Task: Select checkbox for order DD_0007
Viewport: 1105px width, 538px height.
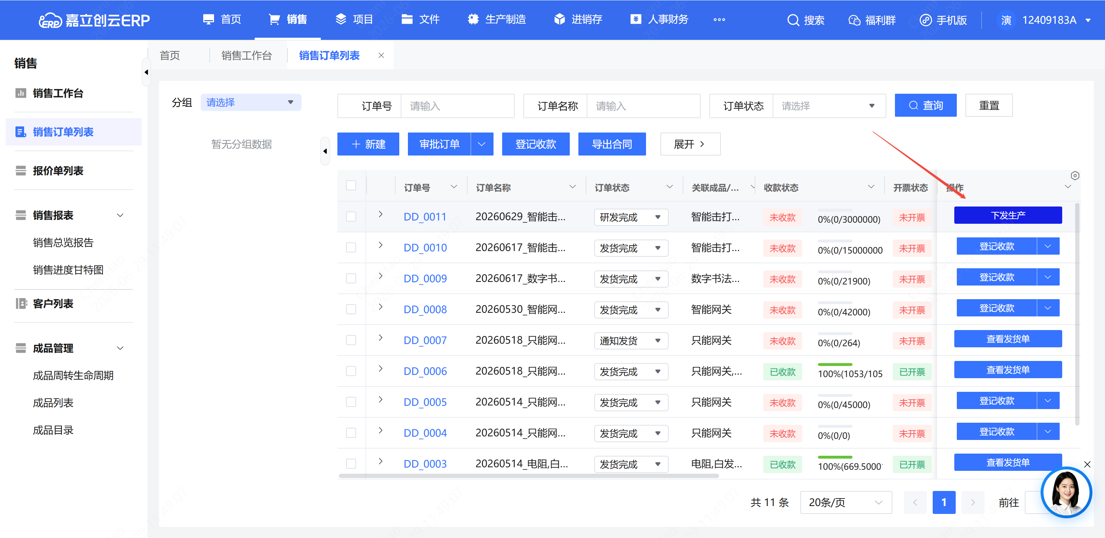Action: (351, 340)
